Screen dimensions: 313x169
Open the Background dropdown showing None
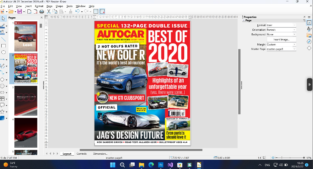point(281,34)
